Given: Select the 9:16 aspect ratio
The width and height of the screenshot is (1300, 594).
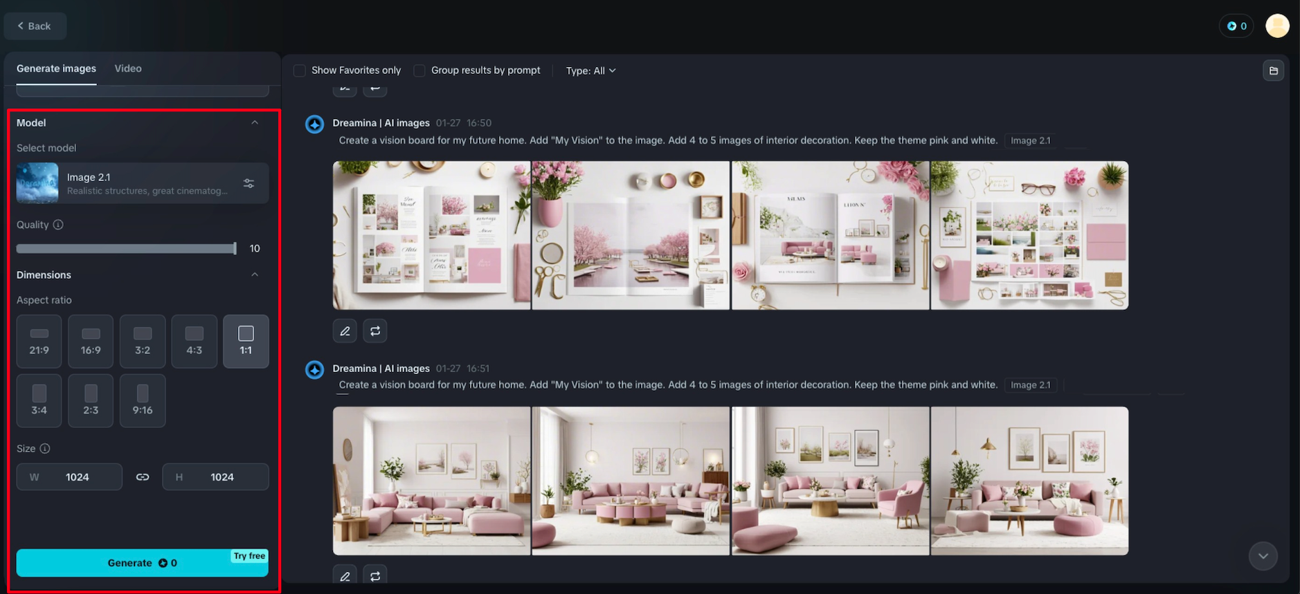Looking at the screenshot, I should (143, 400).
